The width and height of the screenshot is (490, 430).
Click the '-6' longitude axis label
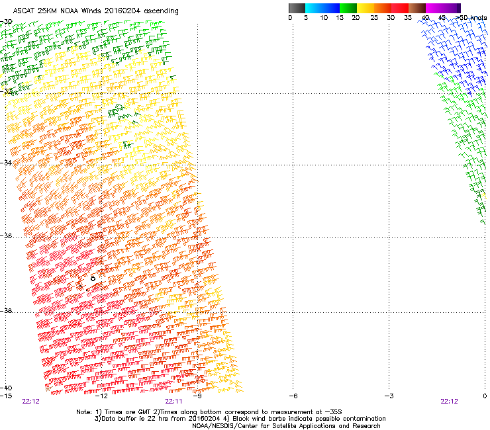(x=293, y=396)
